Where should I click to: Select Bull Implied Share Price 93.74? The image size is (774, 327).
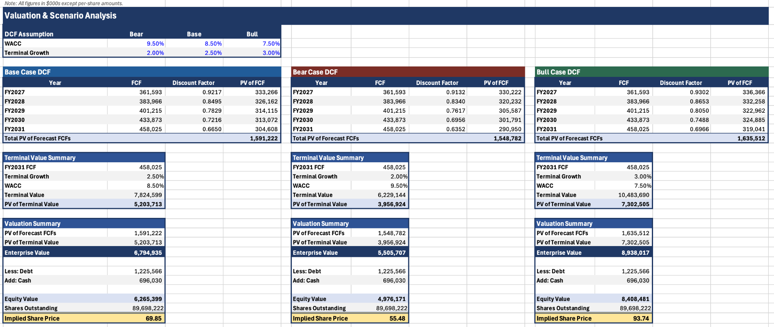pyautogui.click(x=641, y=319)
